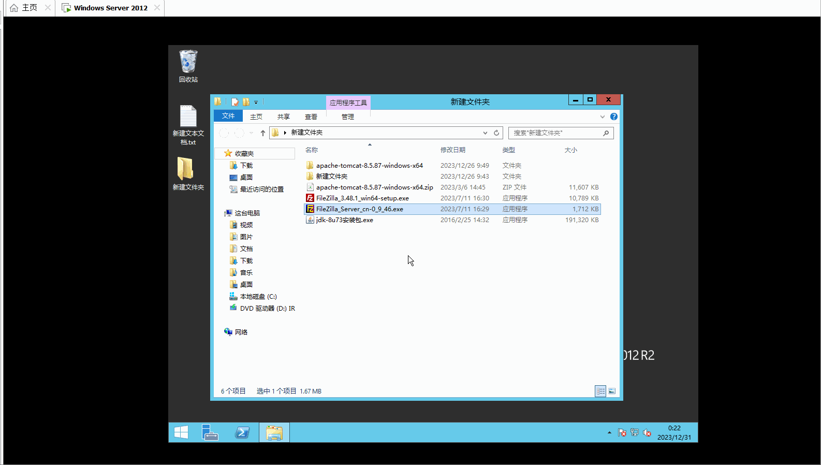Image resolution: width=821 pixels, height=465 pixels.
Task: Open the address bar history dropdown
Action: coord(485,133)
